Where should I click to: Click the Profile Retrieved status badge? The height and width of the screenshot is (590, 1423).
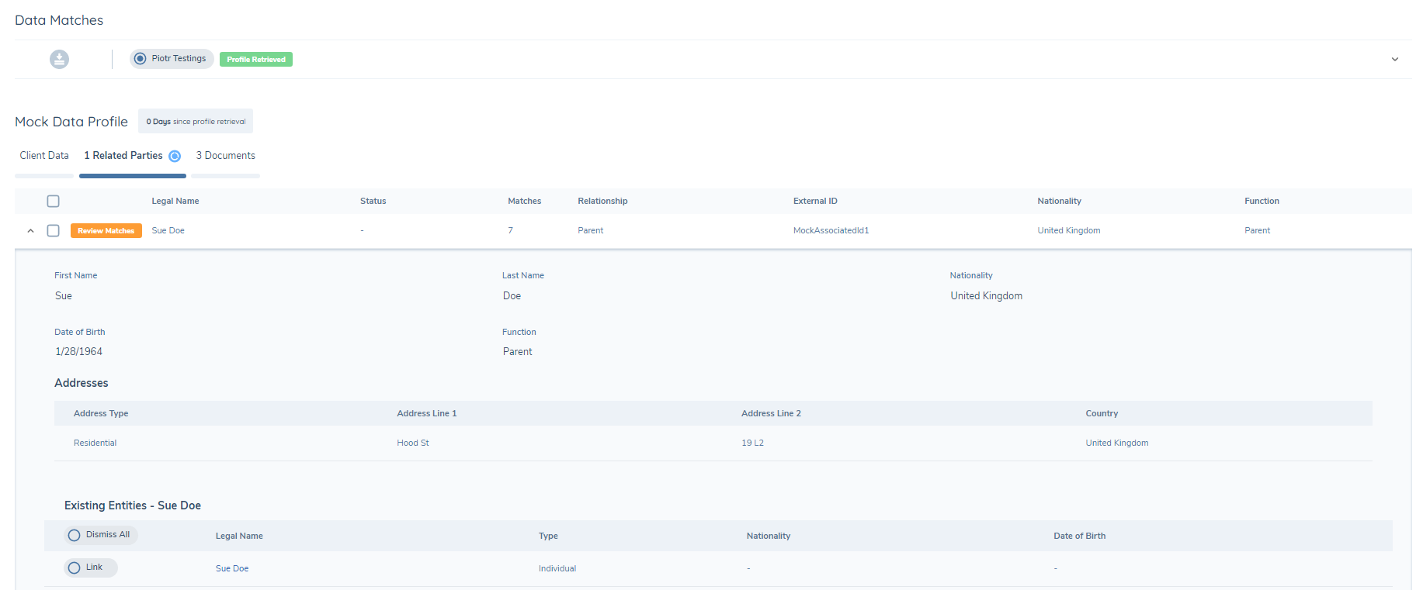256,60
